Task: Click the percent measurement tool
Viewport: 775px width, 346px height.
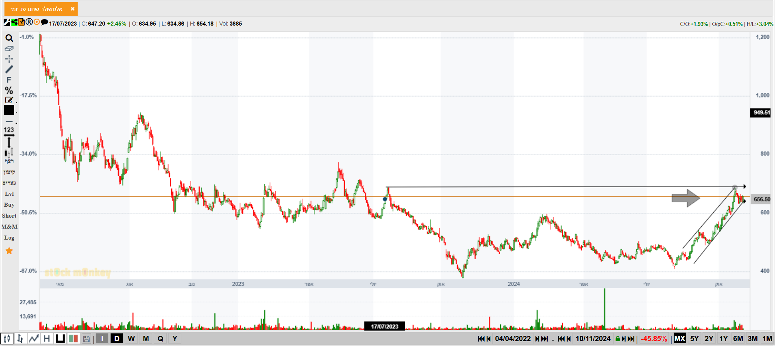Action: pyautogui.click(x=9, y=90)
